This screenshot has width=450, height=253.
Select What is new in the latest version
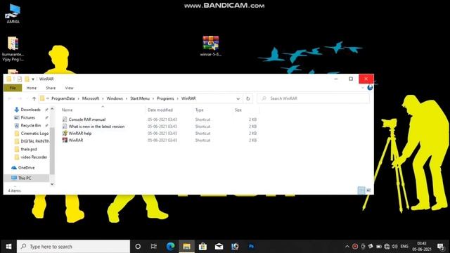click(x=96, y=126)
